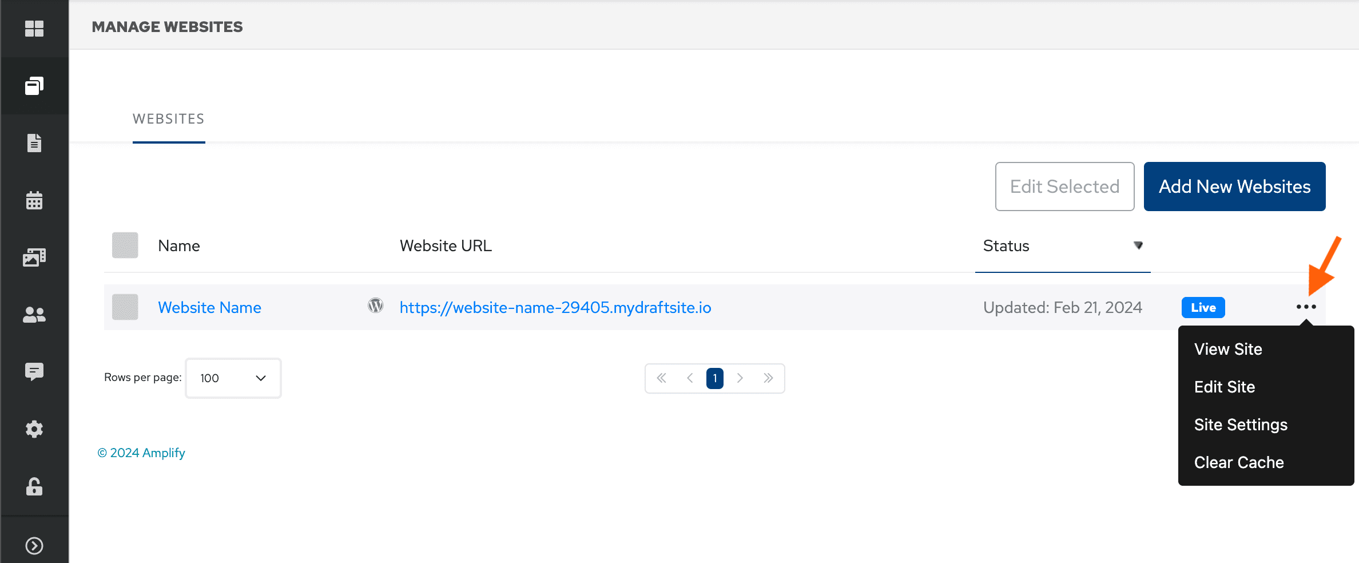Select Site Settings from the context menu
Image resolution: width=1359 pixels, height=563 pixels.
[1240, 424]
